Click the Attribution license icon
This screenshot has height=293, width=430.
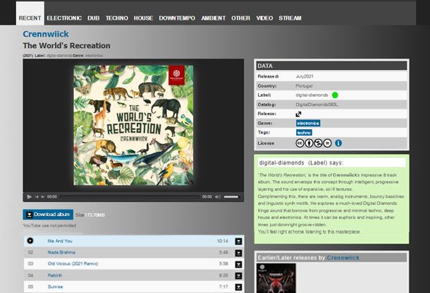point(309,143)
